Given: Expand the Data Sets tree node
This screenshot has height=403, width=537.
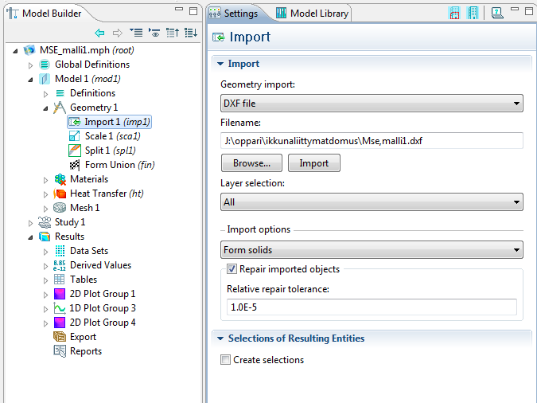Looking at the screenshot, I should click(x=45, y=252).
